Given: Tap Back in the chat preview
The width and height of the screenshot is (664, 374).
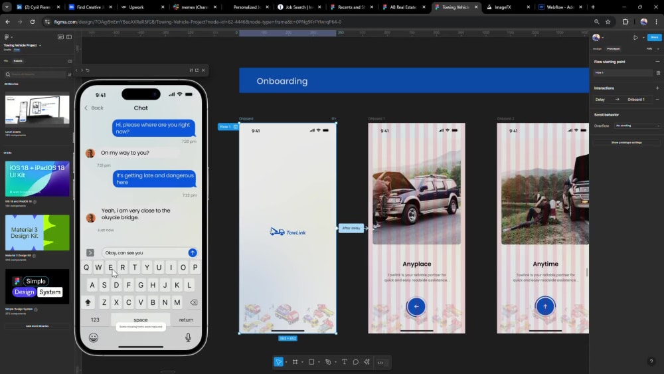Looking at the screenshot, I should 94,108.
